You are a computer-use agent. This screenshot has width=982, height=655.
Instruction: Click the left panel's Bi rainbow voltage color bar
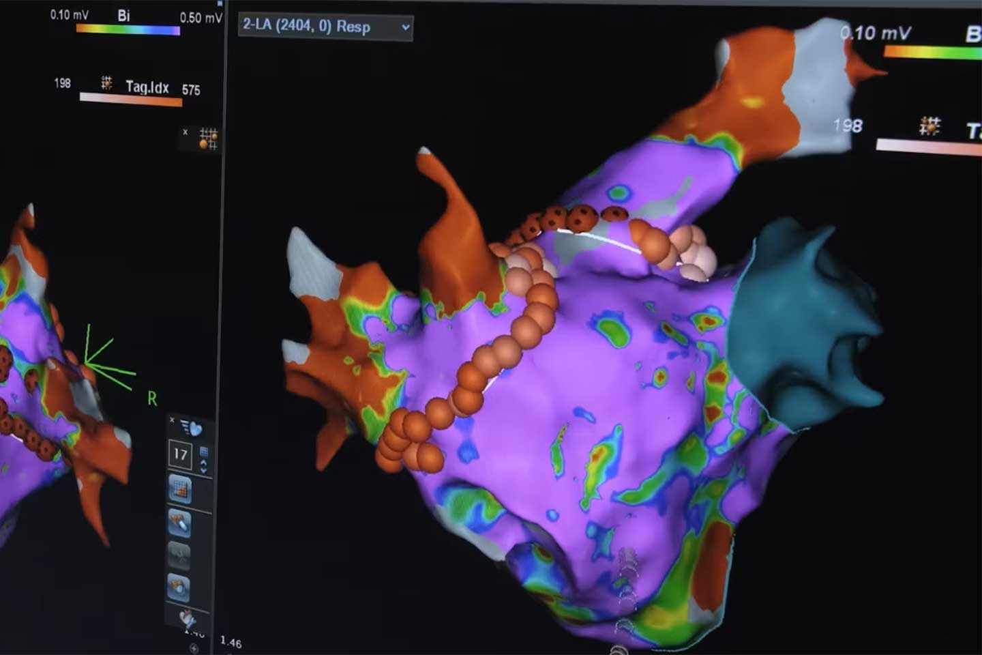click(128, 30)
